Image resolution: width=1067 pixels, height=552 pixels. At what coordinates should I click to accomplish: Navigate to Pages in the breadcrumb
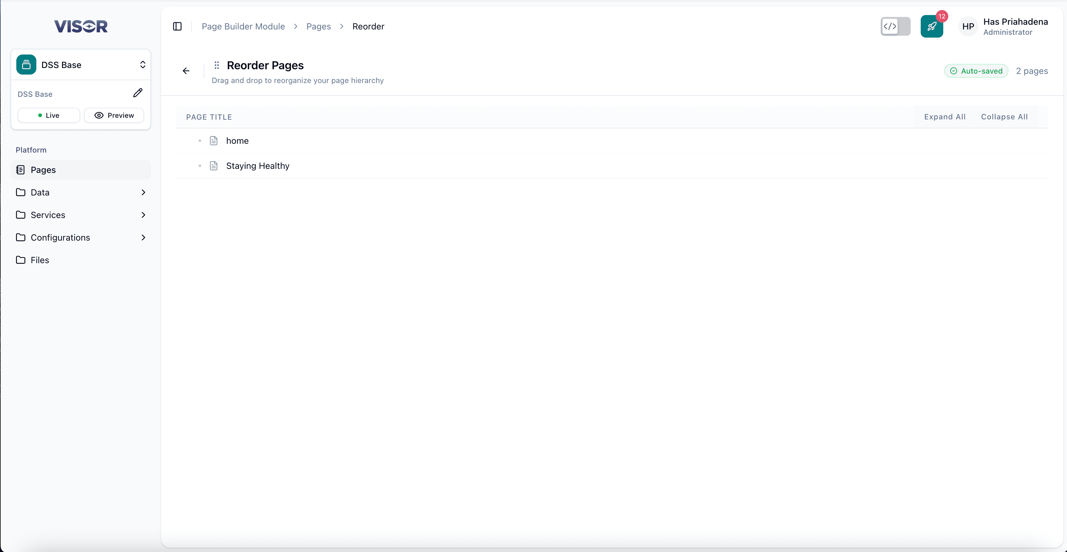click(x=319, y=26)
